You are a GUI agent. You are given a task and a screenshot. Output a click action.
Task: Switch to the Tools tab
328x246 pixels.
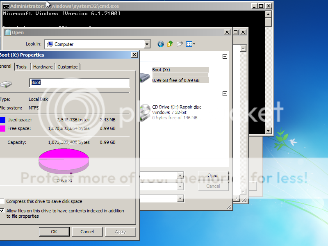click(x=21, y=67)
